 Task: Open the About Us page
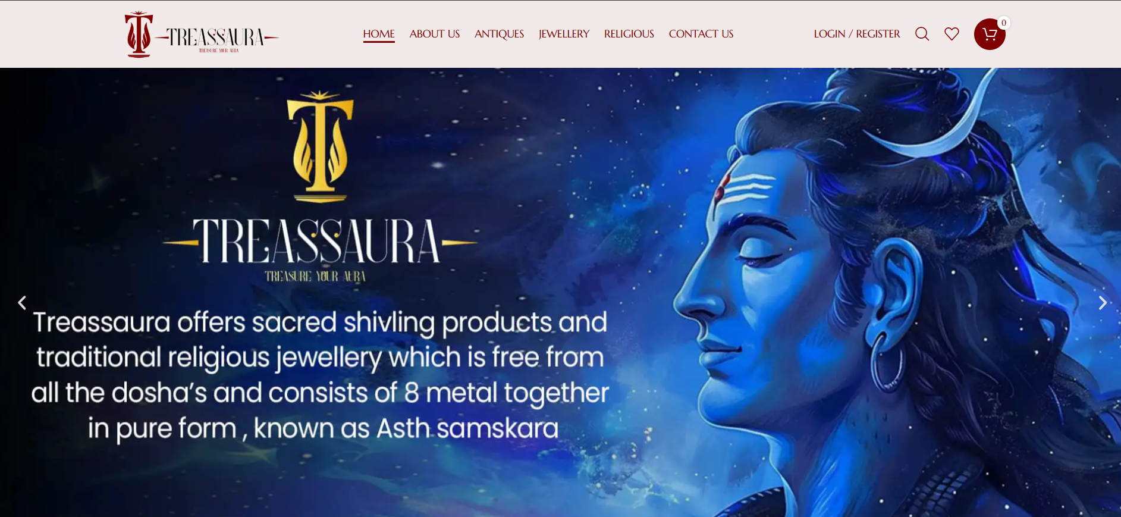tap(435, 34)
